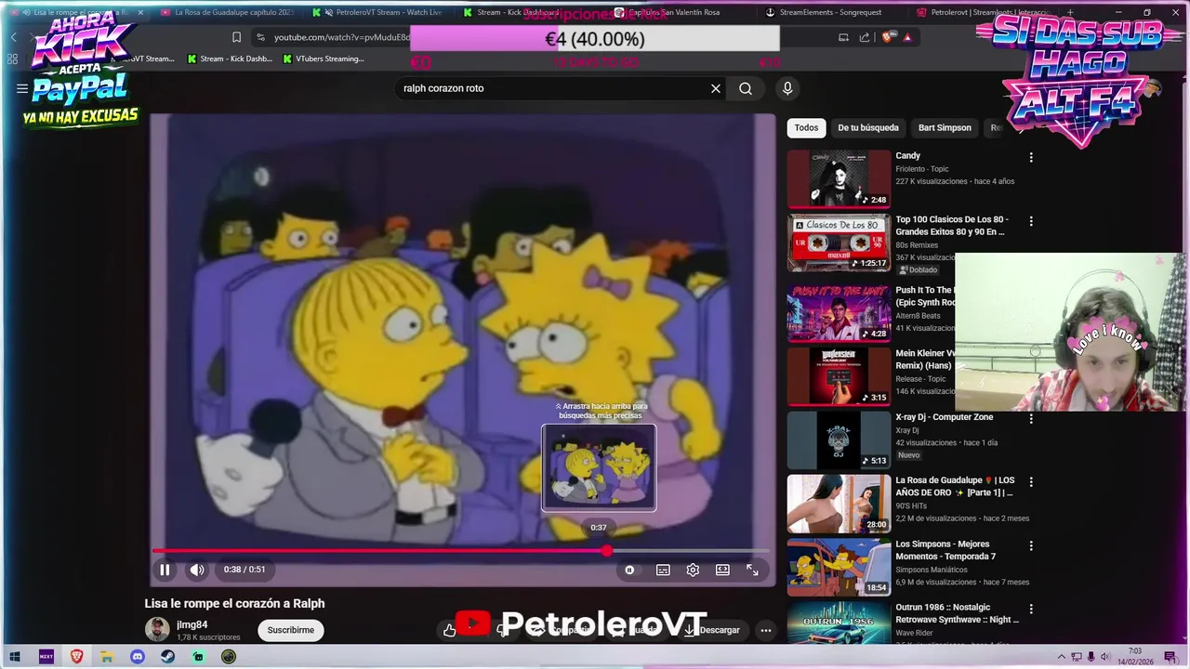Open notification center icon in taskbar
Screen dimensions: 1190x669
pyautogui.click(x=1170, y=657)
